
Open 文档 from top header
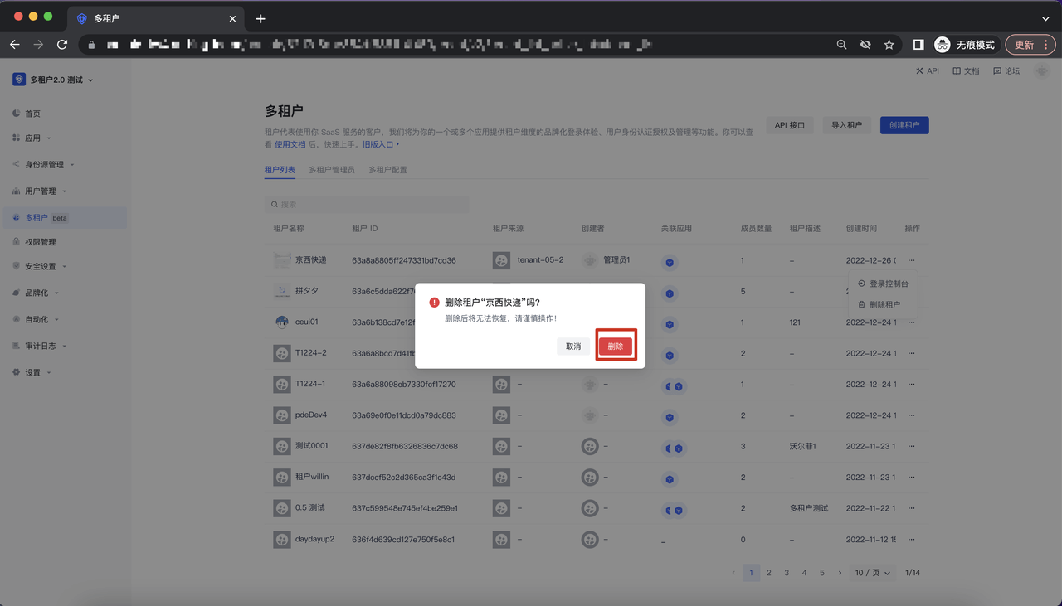(966, 71)
